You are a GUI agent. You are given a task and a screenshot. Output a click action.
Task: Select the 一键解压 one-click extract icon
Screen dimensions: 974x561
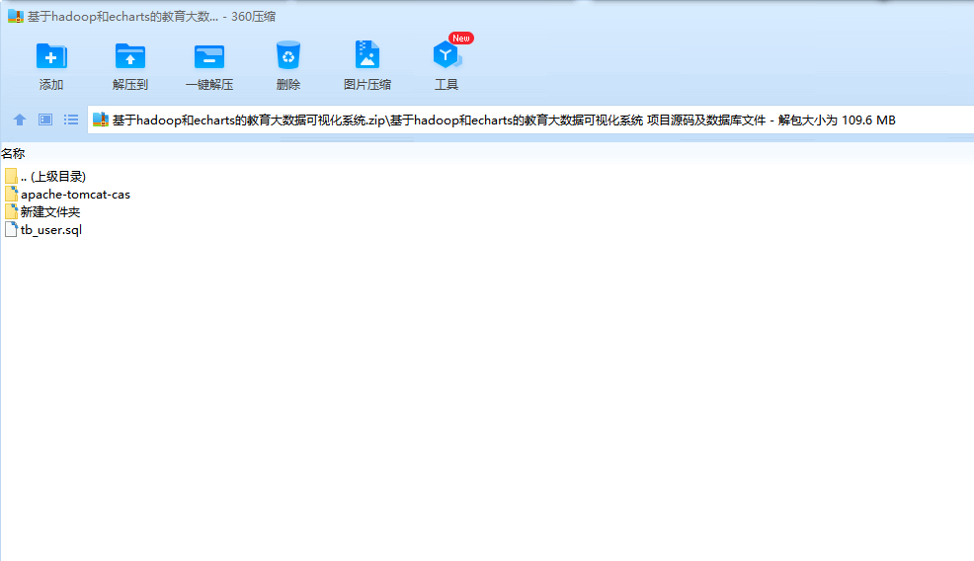(208, 56)
